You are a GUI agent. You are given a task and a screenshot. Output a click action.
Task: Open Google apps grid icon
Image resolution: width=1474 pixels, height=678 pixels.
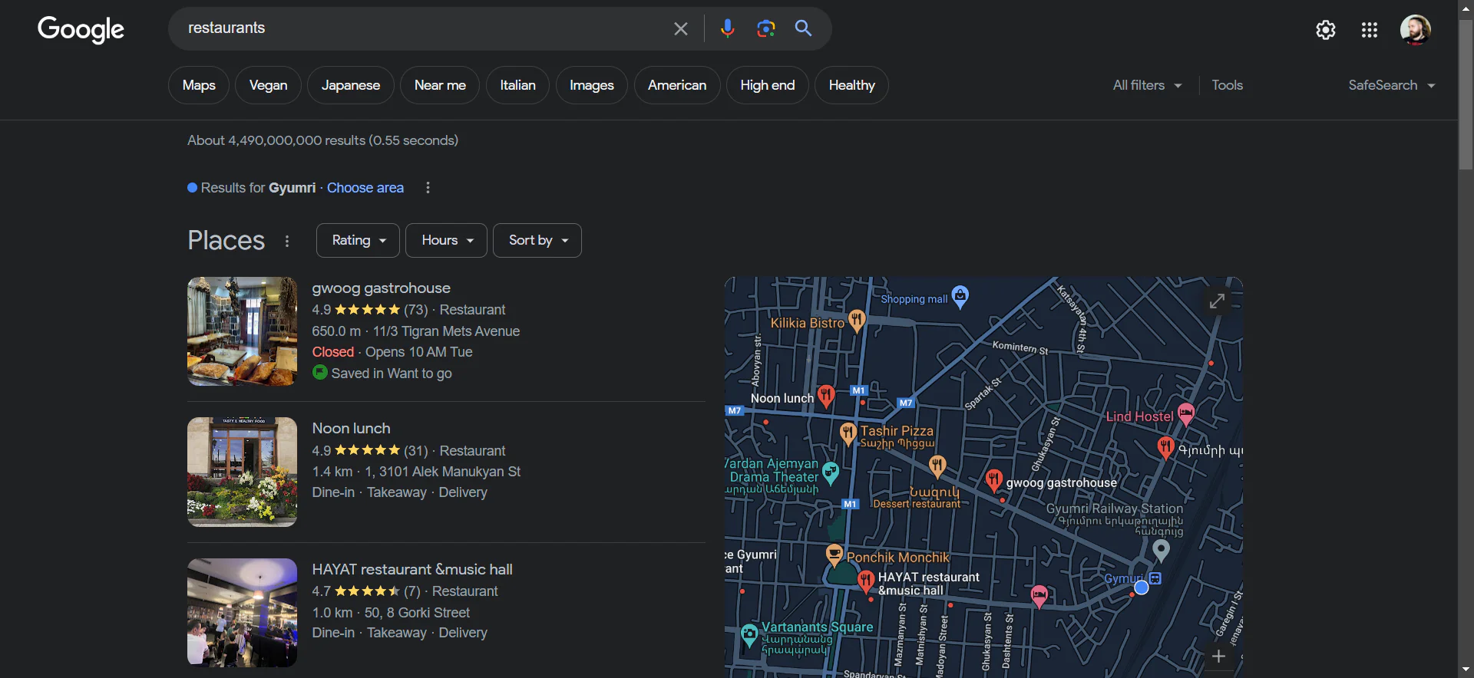click(1370, 30)
